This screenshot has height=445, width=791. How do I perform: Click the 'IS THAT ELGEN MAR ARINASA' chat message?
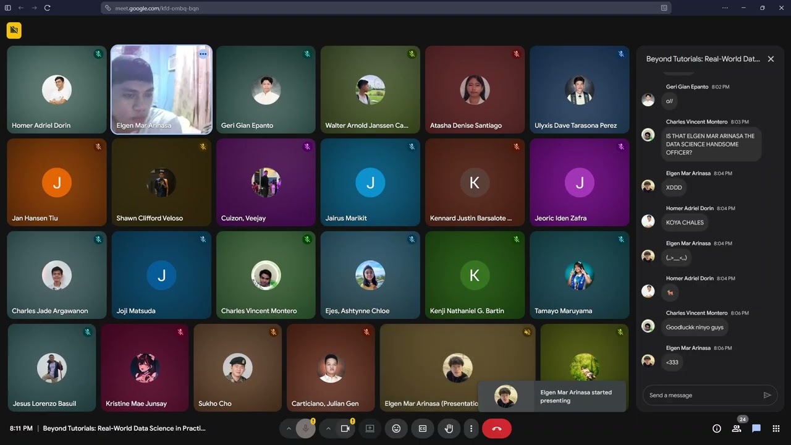(x=711, y=144)
